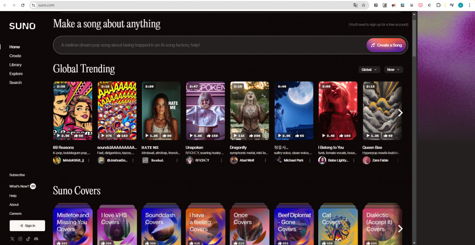Open more options for Dragonfly song

point(266,160)
